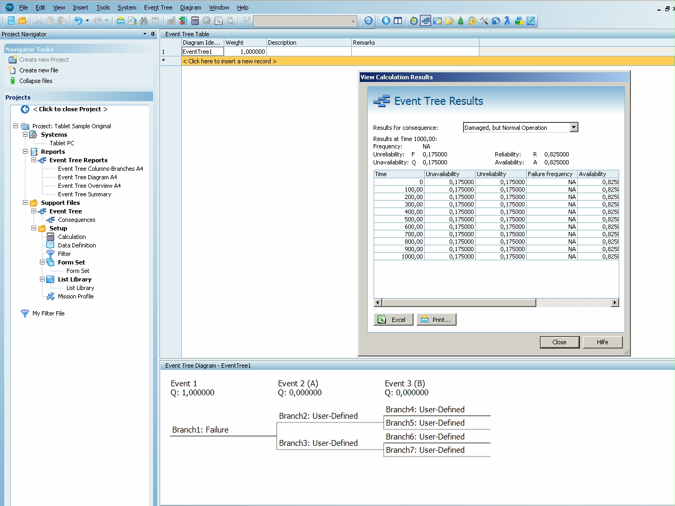This screenshot has width=675, height=506.
Task: Export results with the Excel button
Action: (393, 320)
